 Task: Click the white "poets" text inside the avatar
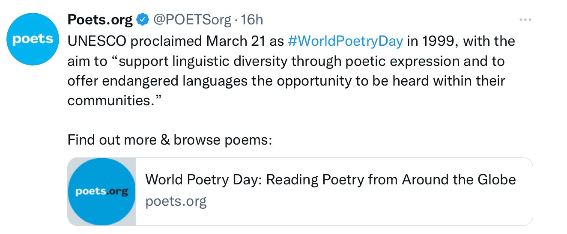click(x=33, y=39)
